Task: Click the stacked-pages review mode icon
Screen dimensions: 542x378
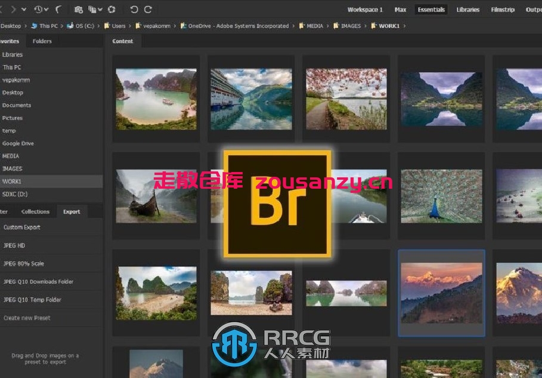Action: 92,10
